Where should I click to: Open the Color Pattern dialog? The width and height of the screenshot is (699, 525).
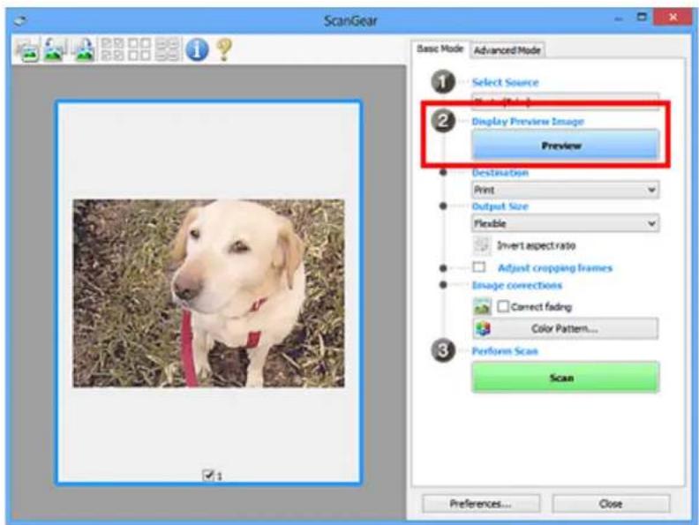pyautogui.click(x=565, y=328)
